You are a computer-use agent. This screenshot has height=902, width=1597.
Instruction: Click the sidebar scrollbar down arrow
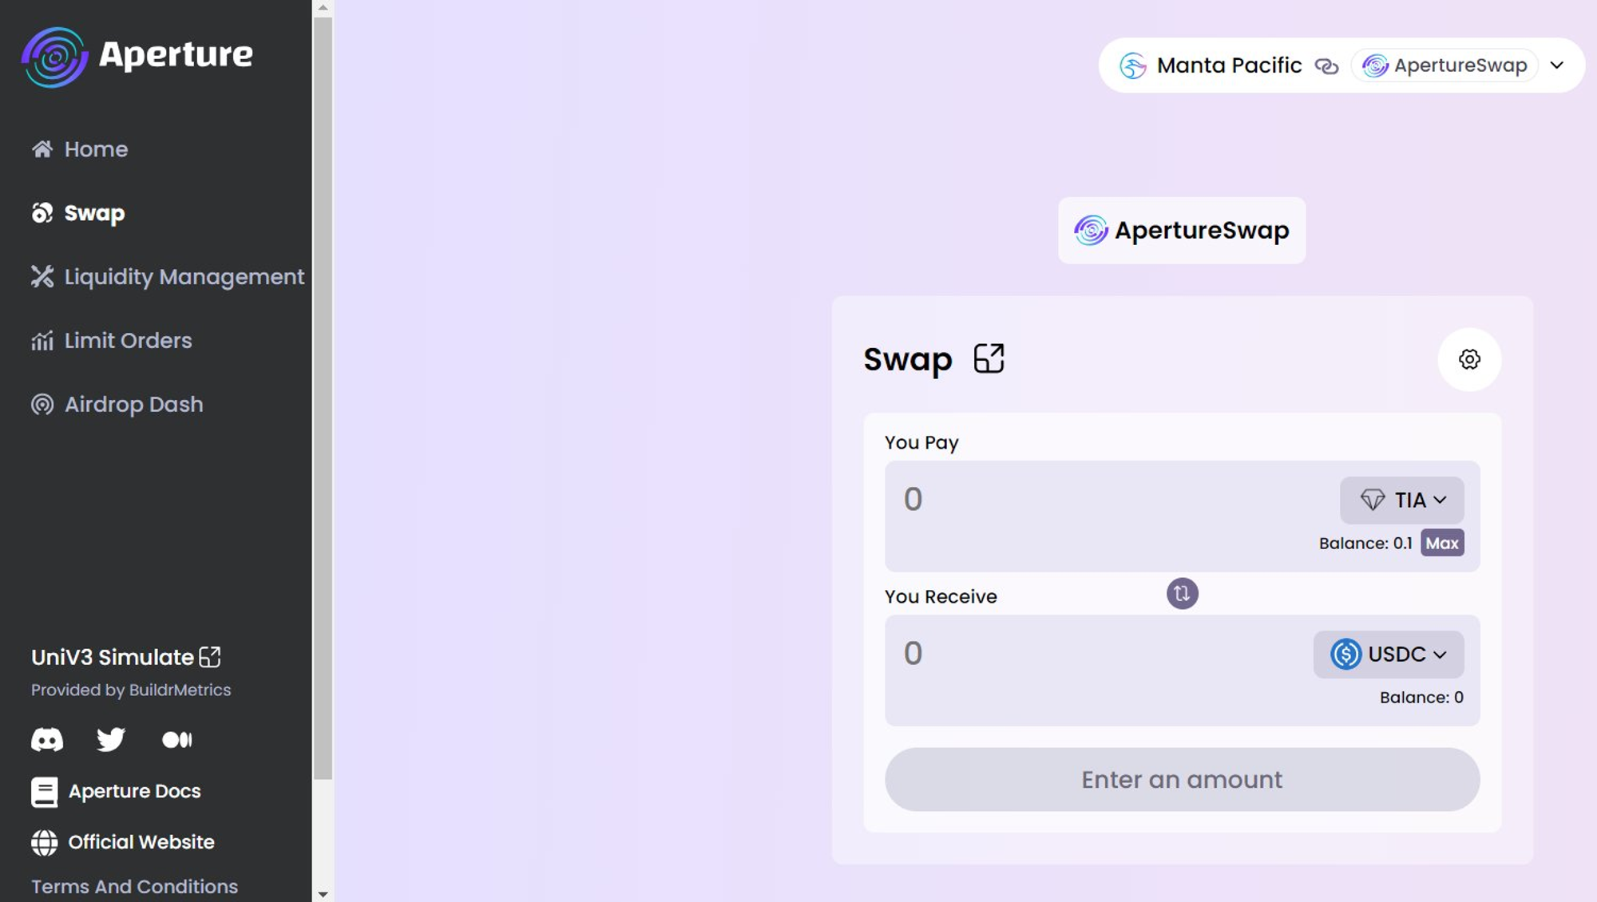[323, 895]
